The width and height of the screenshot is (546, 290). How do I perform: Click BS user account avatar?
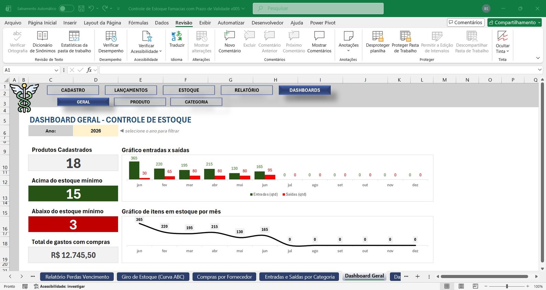(x=486, y=9)
